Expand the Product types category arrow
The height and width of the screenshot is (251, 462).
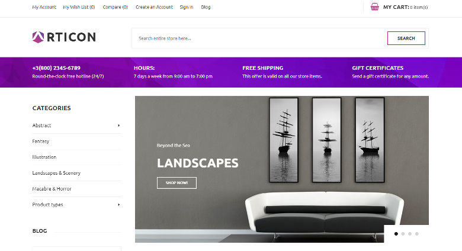pos(118,204)
